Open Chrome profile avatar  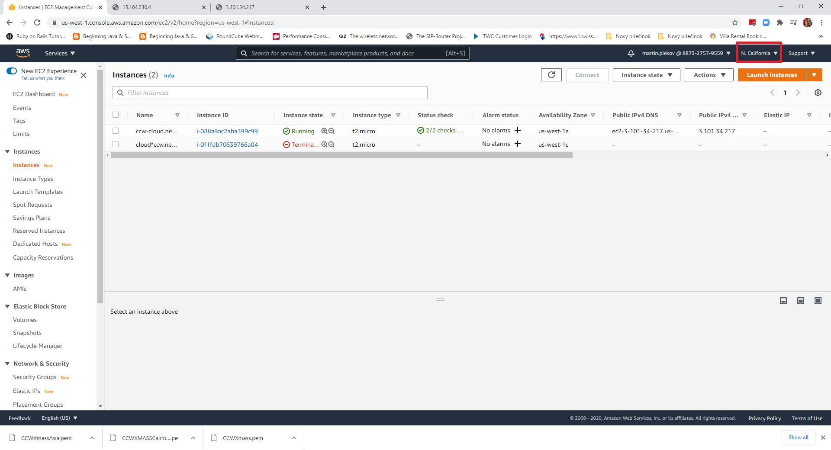pyautogui.click(x=808, y=22)
